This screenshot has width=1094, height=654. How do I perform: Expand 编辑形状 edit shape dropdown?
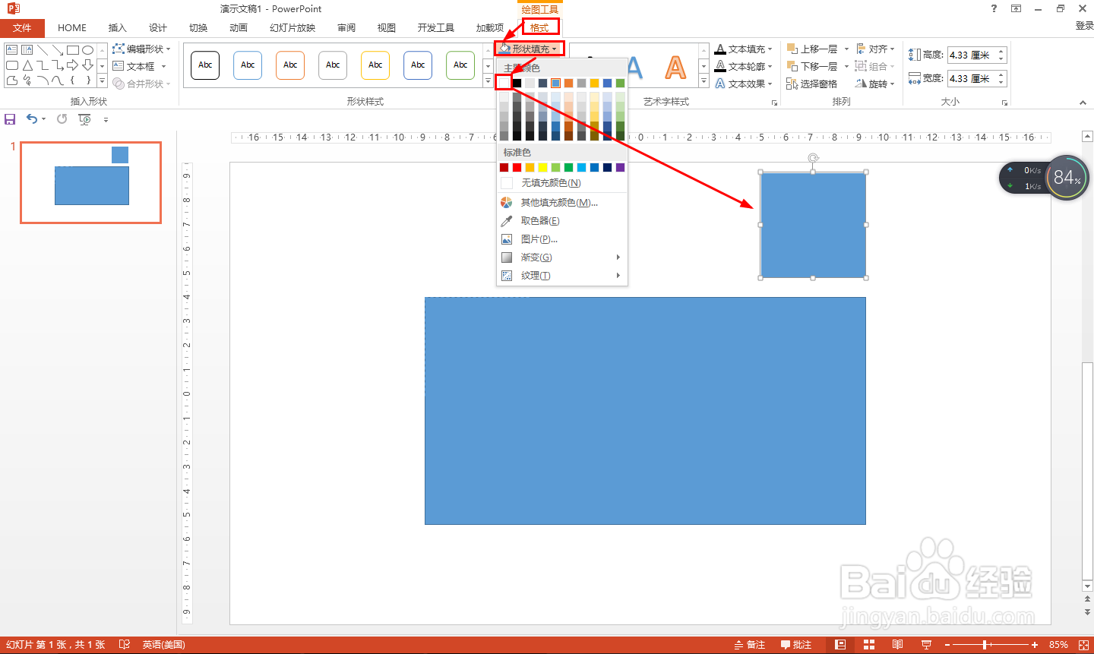(x=141, y=49)
